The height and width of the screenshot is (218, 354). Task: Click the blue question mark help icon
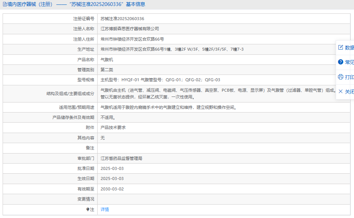pos(340,62)
